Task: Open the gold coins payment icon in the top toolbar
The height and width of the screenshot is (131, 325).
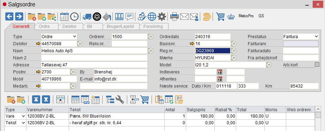Action: (x=207, y=17)
